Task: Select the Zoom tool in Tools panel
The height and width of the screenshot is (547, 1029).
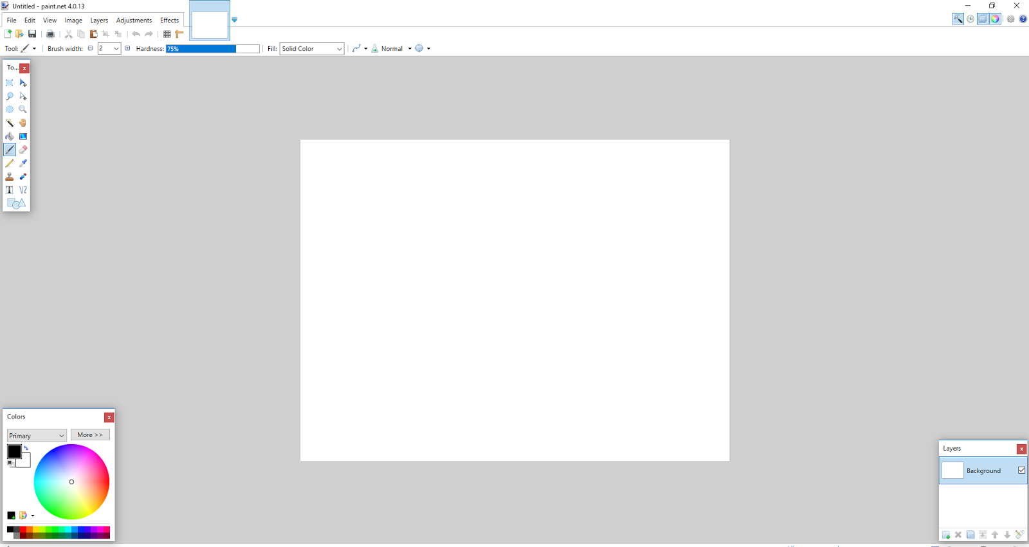Action: (x=23, y=109)
